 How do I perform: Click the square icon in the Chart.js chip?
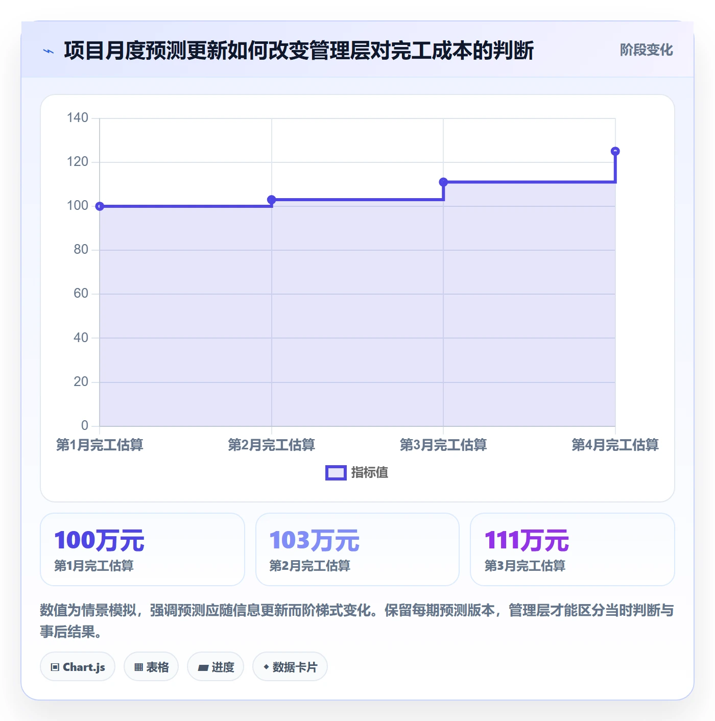[x=55, y=667]
